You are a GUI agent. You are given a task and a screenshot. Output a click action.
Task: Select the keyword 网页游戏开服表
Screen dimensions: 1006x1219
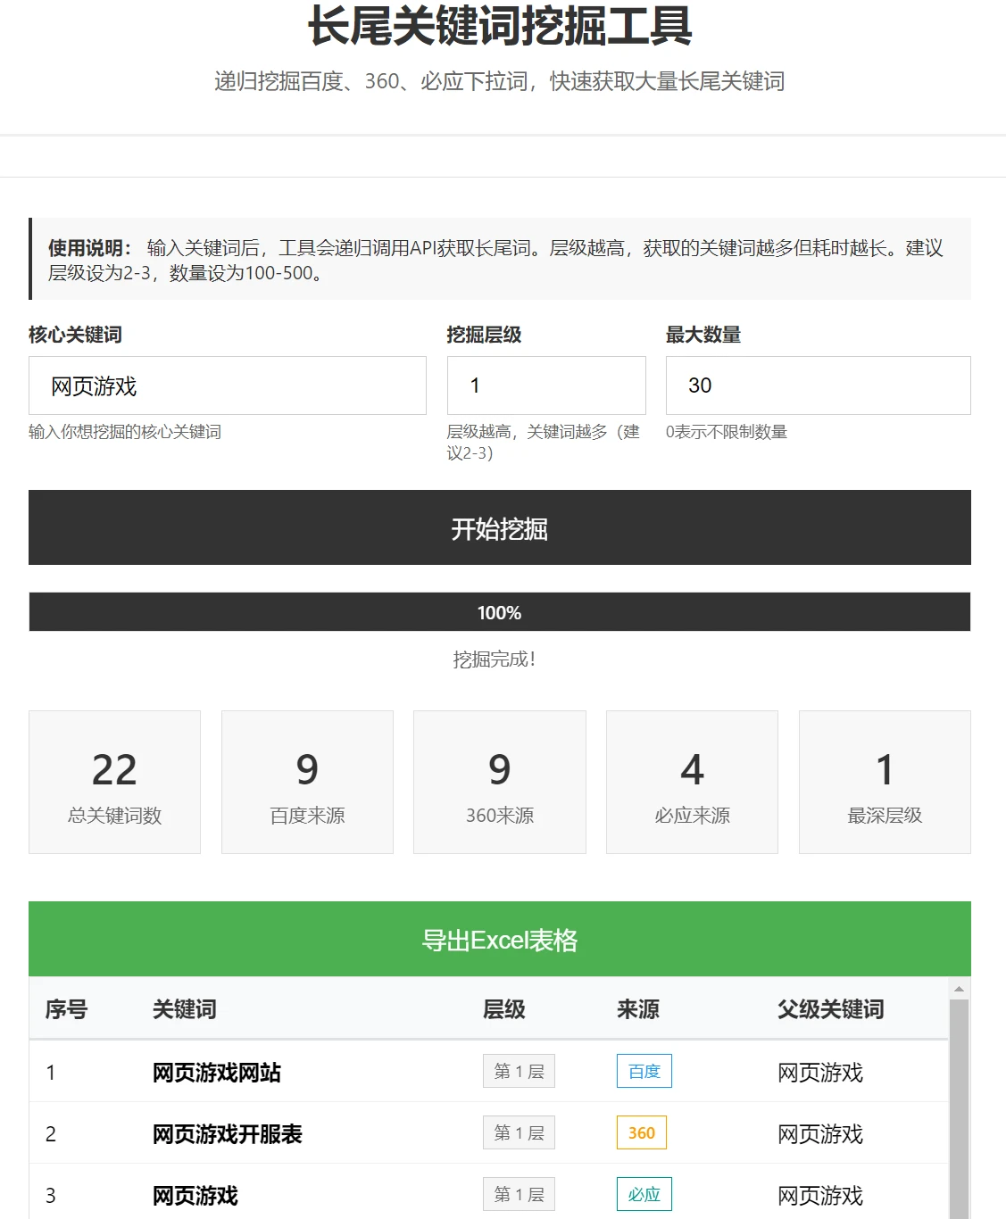[x=227, y=1133]
